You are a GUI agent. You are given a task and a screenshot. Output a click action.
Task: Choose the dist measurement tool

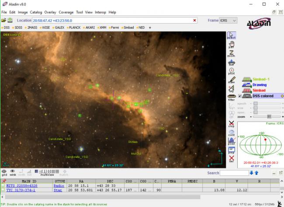(x=231, y=63)
